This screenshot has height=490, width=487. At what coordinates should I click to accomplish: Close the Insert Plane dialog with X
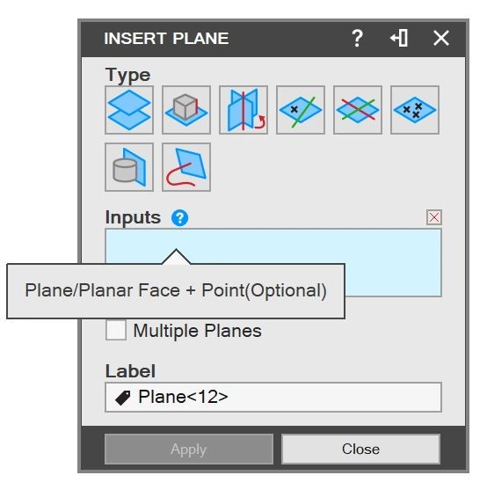(441, 38)
